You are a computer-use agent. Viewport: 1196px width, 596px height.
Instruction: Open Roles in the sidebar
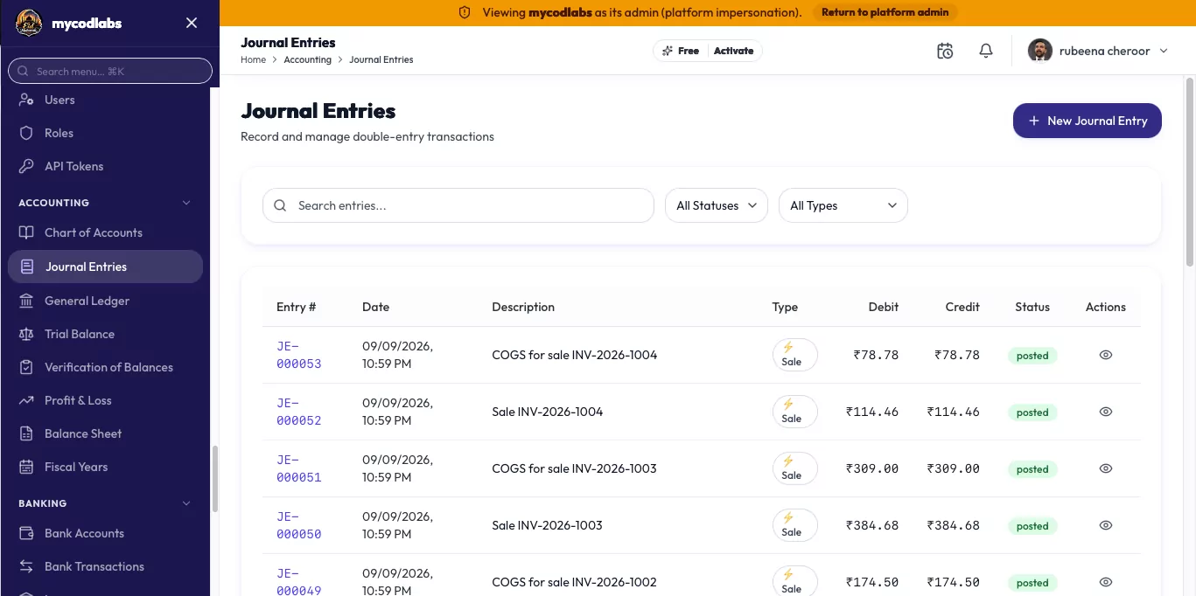pyautogui.click(x=59, y=133)
